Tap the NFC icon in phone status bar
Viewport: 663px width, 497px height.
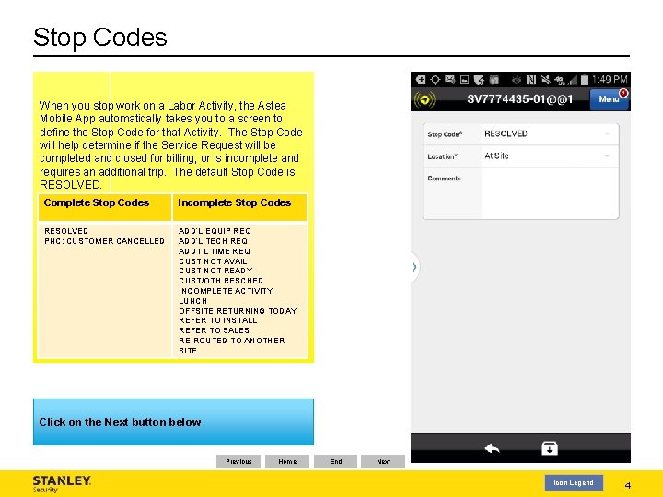coord(531,79)
